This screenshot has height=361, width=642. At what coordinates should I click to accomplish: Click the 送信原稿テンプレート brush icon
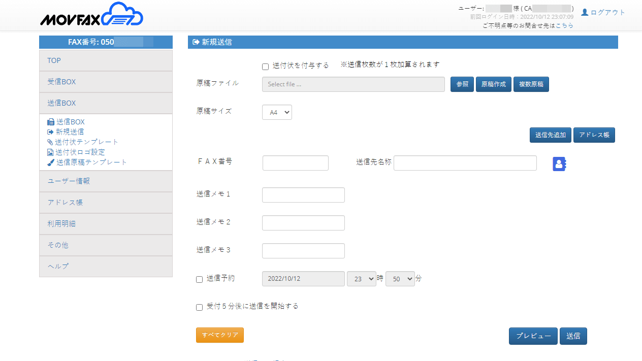click(x=51, y=162)
